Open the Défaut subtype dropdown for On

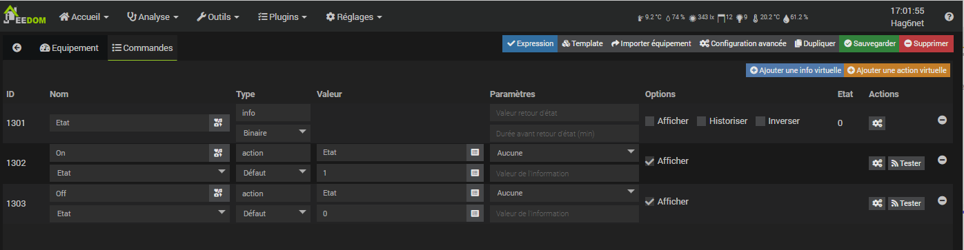click(273, 173)
